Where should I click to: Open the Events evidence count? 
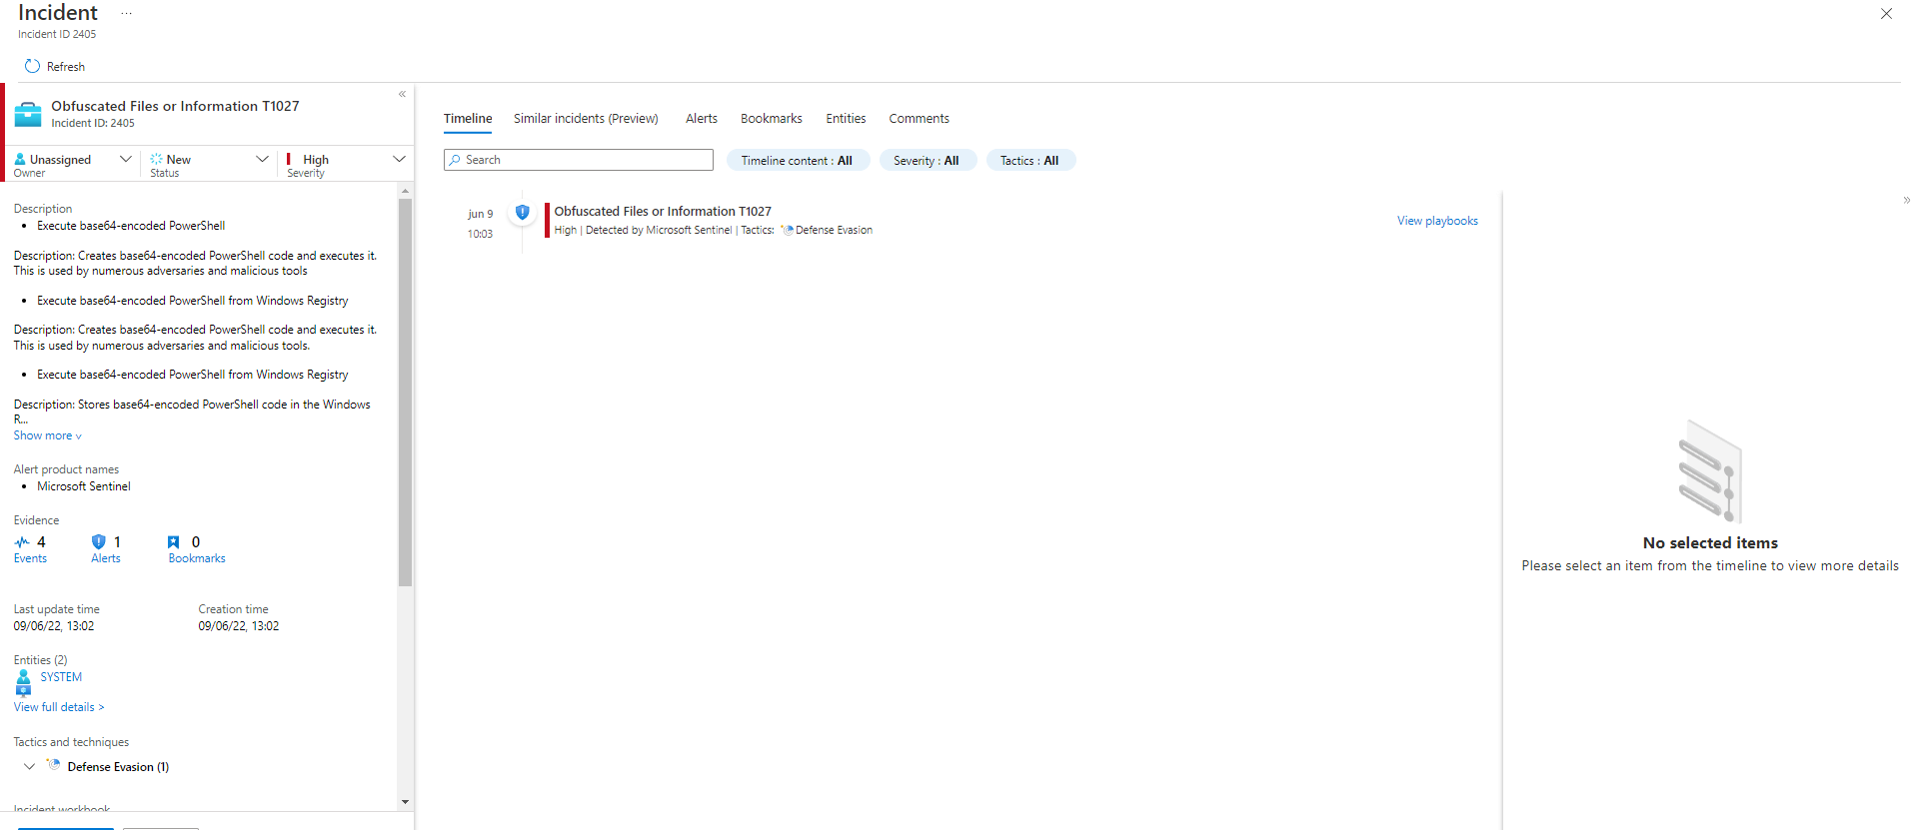click(30, 549)
